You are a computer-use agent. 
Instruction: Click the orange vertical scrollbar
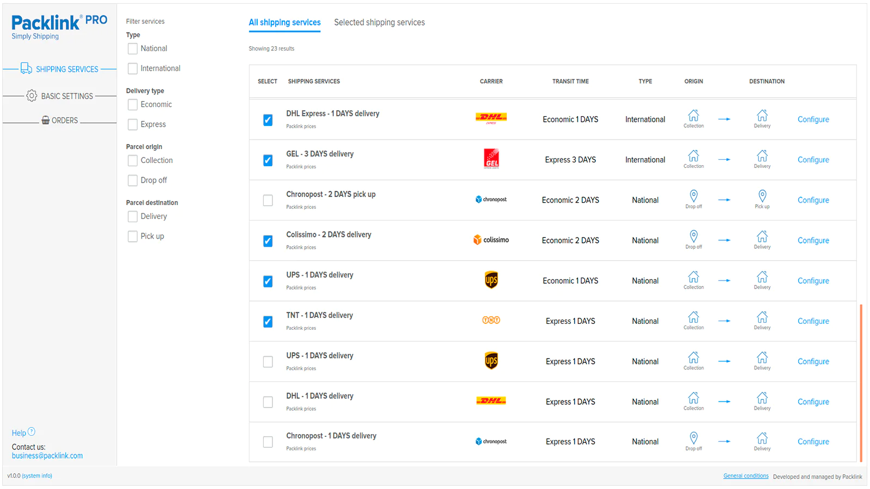click(x=861, y=383)
